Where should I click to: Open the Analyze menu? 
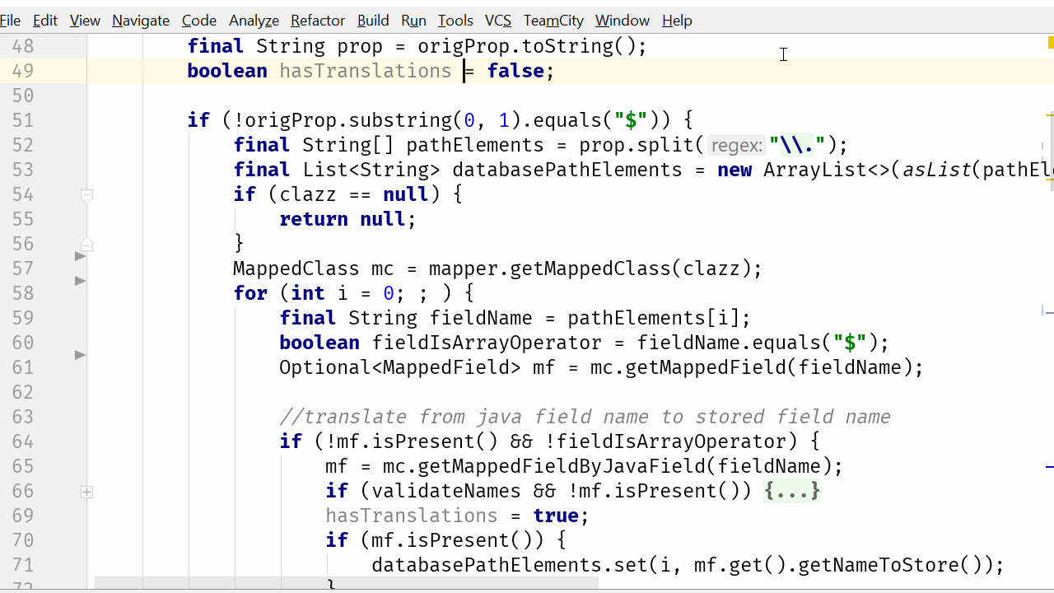point(254,20)
